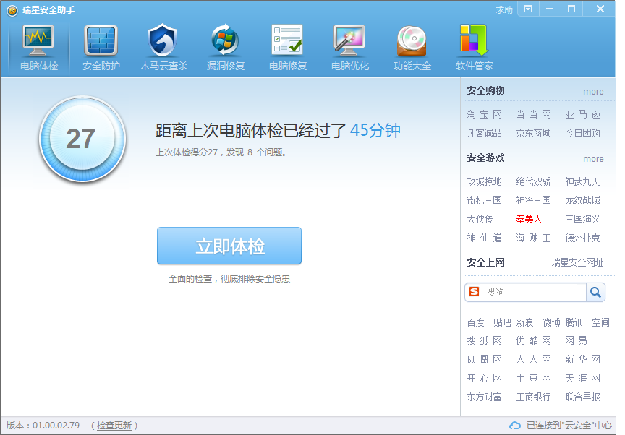This screenshot has height=435, width=625.
Task: Open the 联合早报 link
Action: (582, 397)
